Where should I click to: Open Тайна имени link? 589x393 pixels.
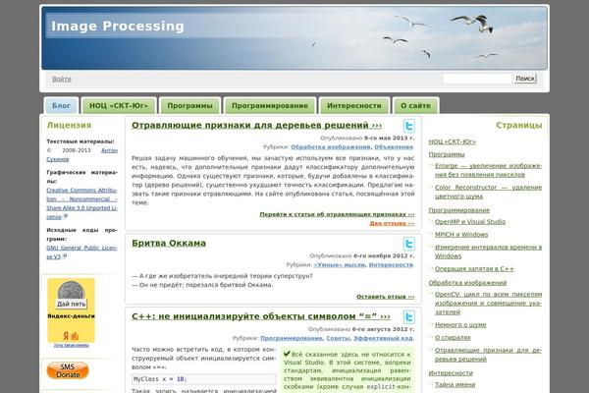click(455, 385)
